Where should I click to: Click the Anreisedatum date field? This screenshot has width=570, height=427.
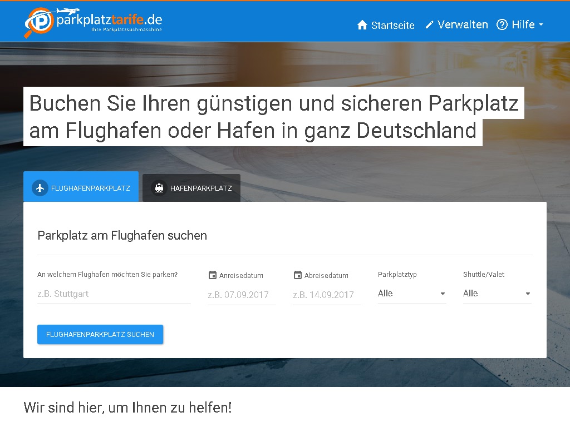(242, 295)
